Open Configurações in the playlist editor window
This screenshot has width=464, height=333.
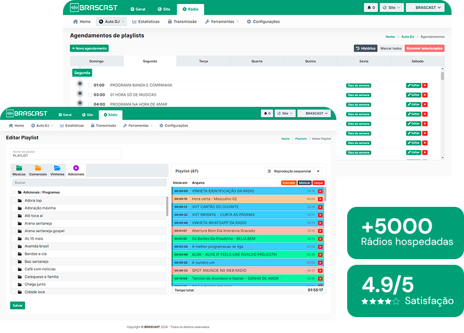pyautogui.click(x=174, y=126)
